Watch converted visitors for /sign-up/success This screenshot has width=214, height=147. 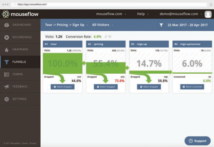[x=192, y=87]
